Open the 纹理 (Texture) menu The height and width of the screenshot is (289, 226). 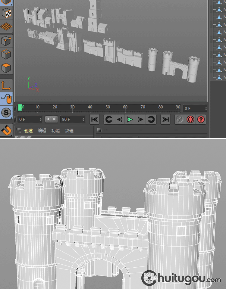(69, 131)
